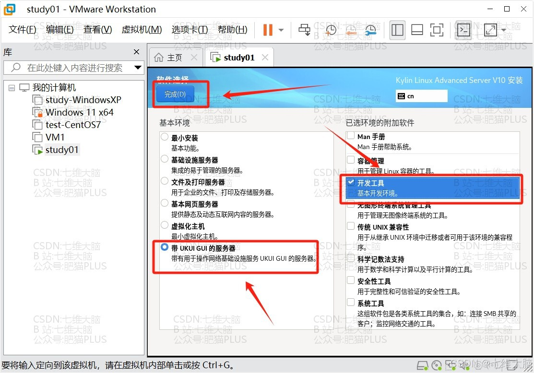The width and height of the screenshot is (534, 373).
Task: Select the 基础设施服务器 radio button
Action: point(165,159)
